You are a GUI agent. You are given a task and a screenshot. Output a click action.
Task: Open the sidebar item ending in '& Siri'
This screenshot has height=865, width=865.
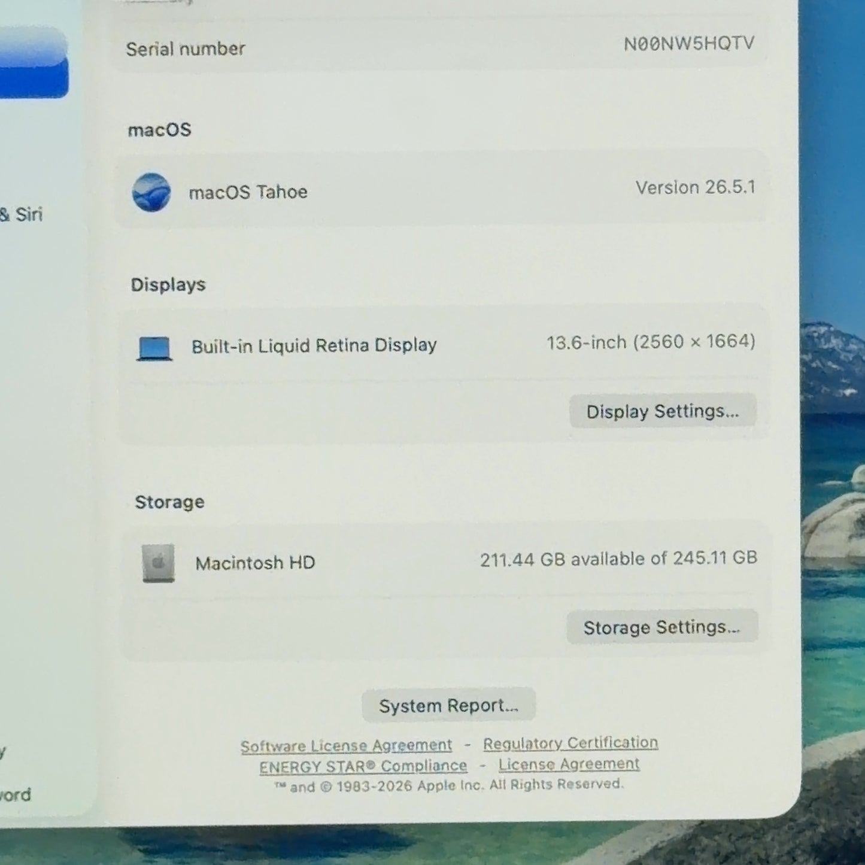(22, 214)
